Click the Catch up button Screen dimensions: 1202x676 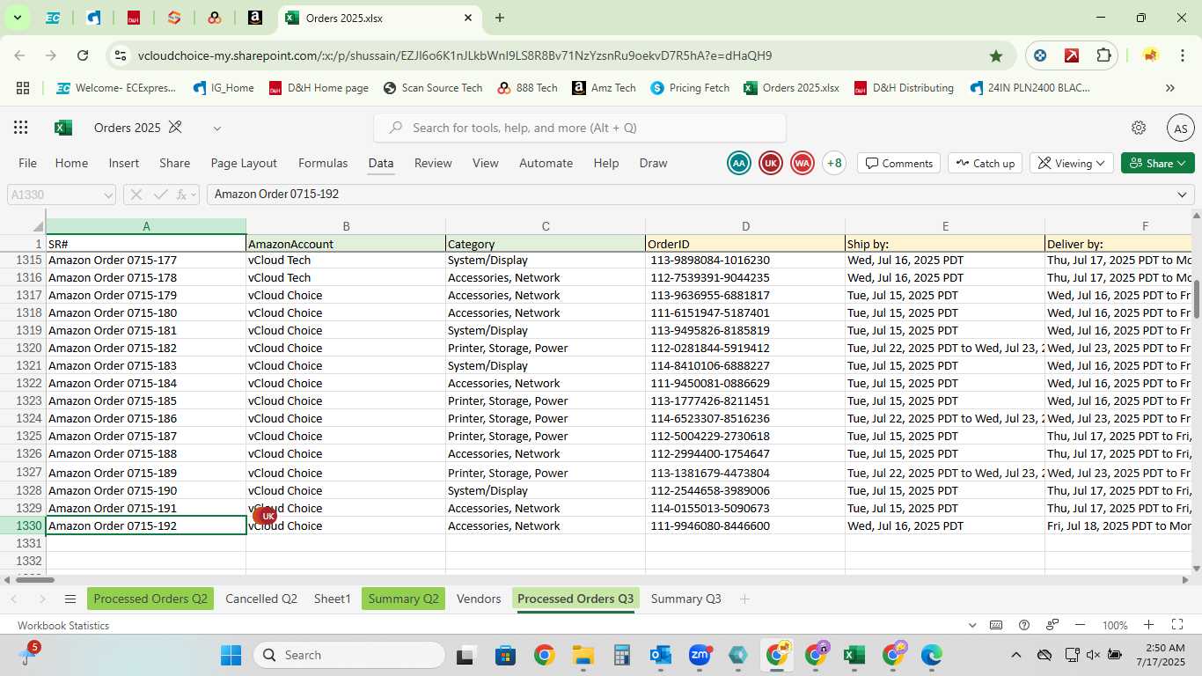[x=985, y=163]
